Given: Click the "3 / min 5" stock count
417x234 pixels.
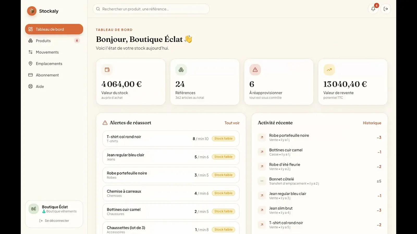Looking at the screenshot, I should click(201, 175).
